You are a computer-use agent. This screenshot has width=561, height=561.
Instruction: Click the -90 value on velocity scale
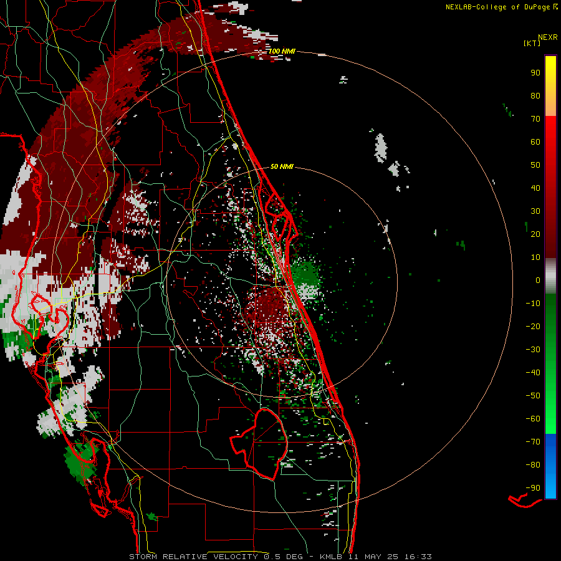[533, 488]
